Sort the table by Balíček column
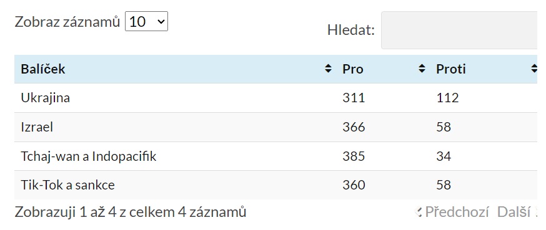This screenshot has width=546, height=230. click(328, 69)
